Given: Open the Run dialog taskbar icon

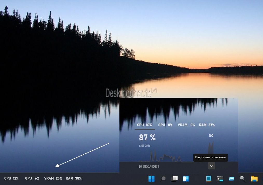Looking at the screenshot, I should tap(232, 179).
